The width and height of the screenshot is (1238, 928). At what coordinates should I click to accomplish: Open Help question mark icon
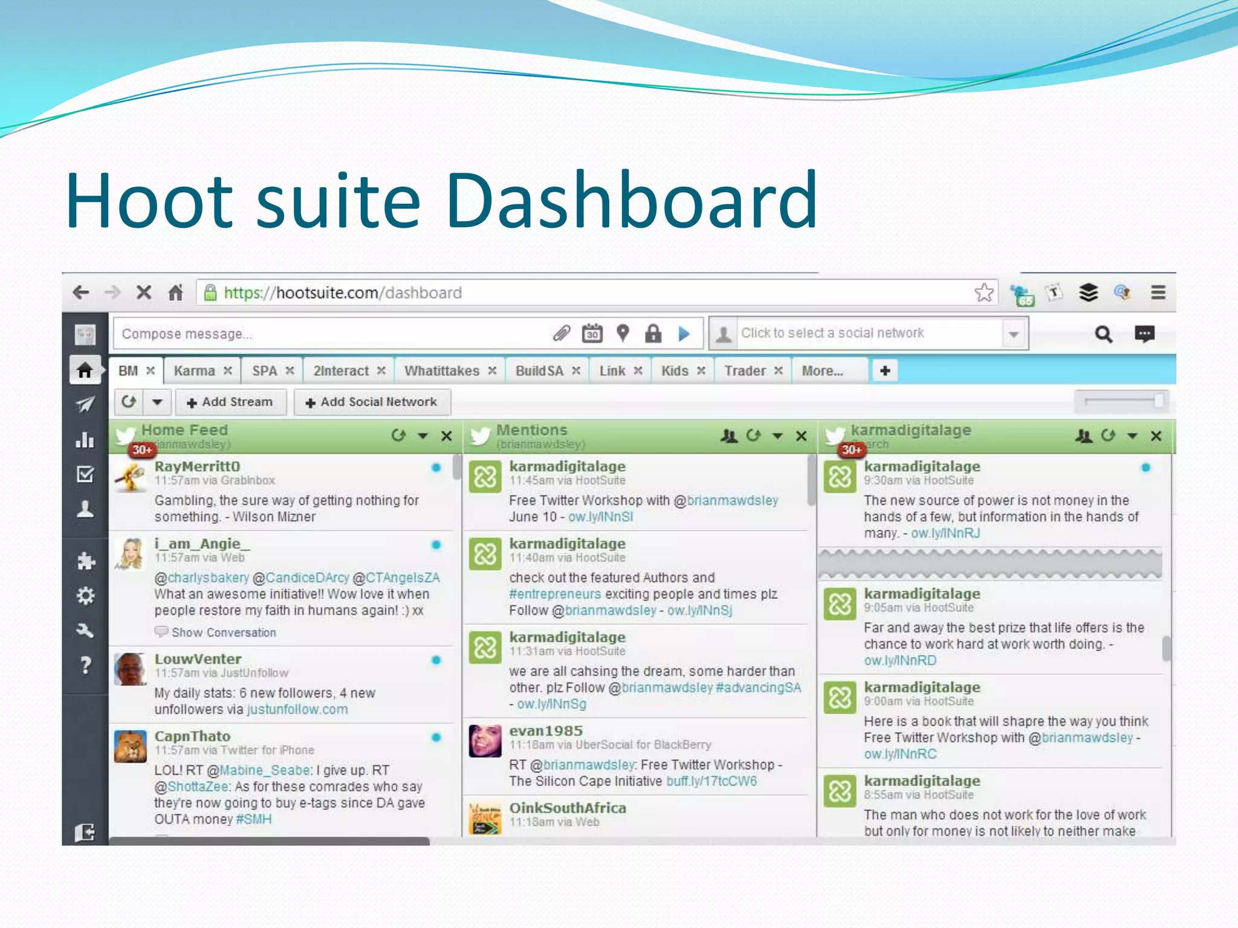(x=86, y=665)
